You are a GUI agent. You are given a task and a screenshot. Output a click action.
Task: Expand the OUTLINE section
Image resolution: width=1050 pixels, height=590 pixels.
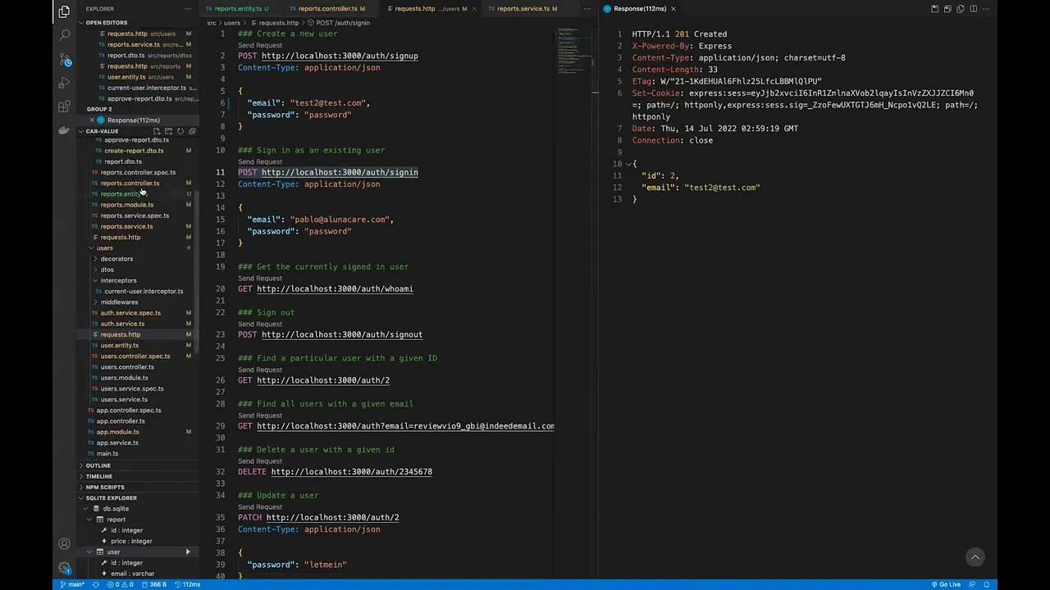pyautogui.click(x=98, y=465)
